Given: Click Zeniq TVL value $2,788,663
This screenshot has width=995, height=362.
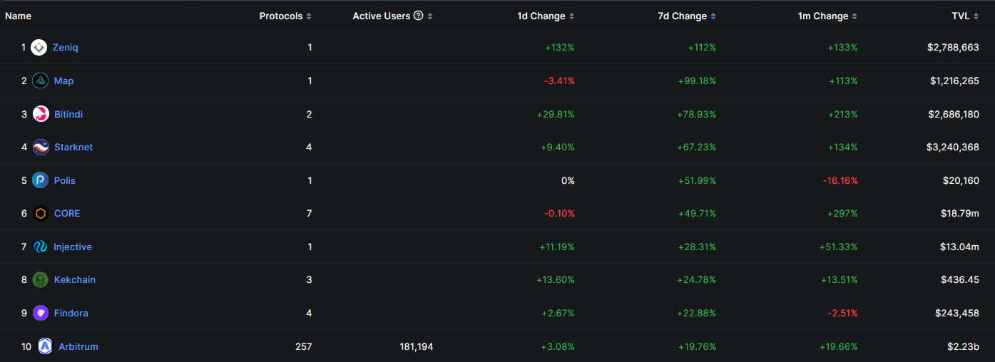Looking at the screenshot, I should pyautogui.click(x=953, y=48).
